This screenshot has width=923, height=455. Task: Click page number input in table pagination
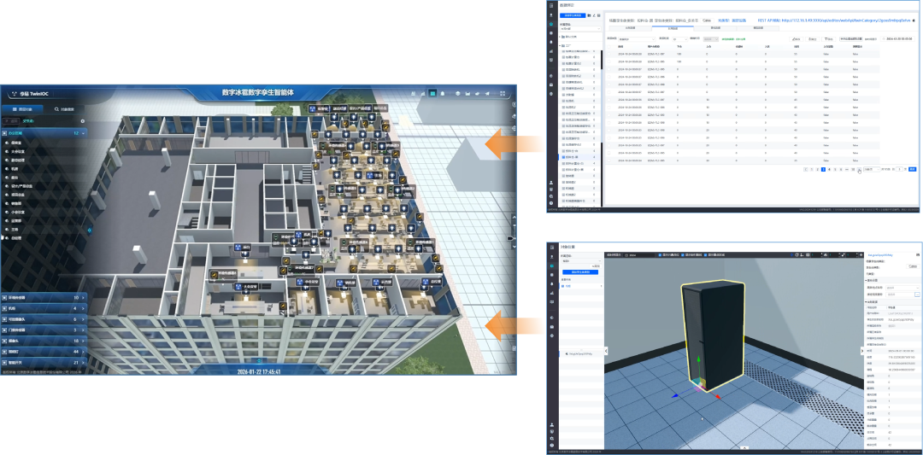(x=899, y=169)
